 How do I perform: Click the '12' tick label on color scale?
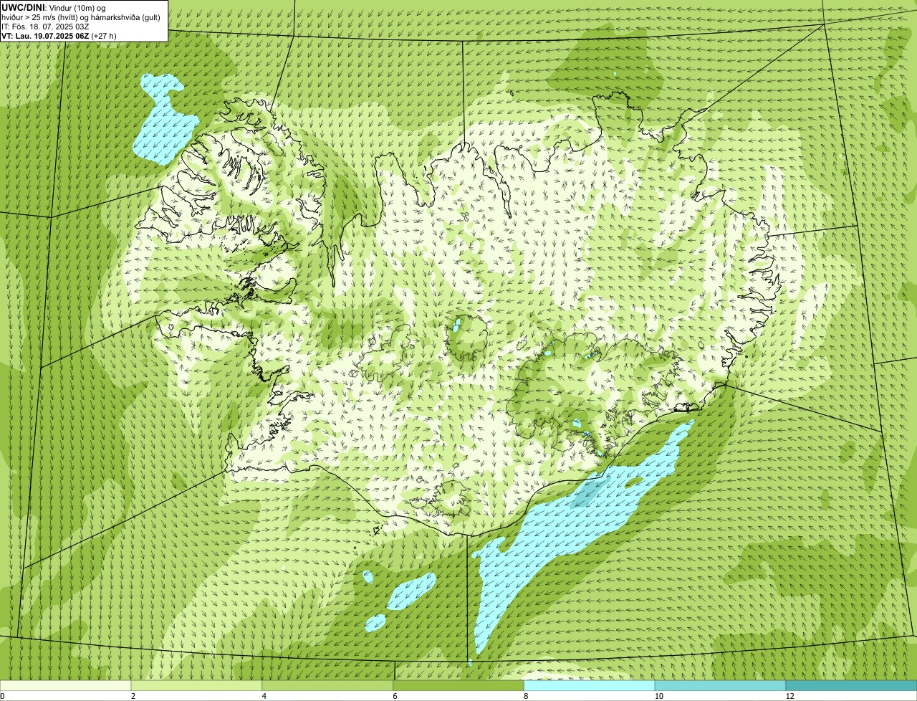(x=789, y=696)
